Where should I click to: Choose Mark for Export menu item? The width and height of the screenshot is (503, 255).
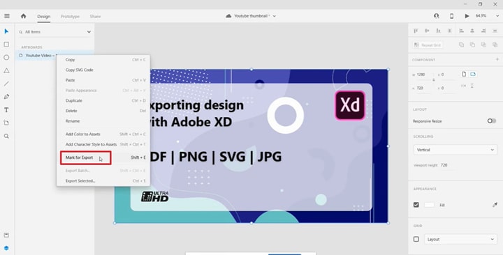pos(103,157)
